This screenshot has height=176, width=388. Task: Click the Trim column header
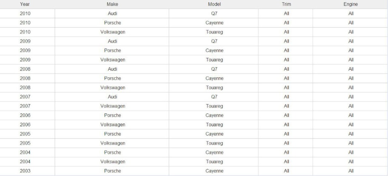point(286,4)
